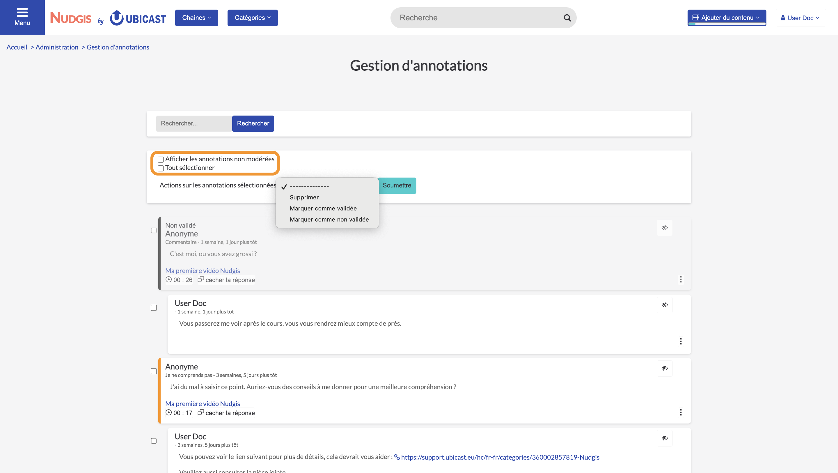Click "cacher la réponse" under the 00 : 26 comment
The width and height of the screenshot is (838, 473).
click(x=226, y=280)
